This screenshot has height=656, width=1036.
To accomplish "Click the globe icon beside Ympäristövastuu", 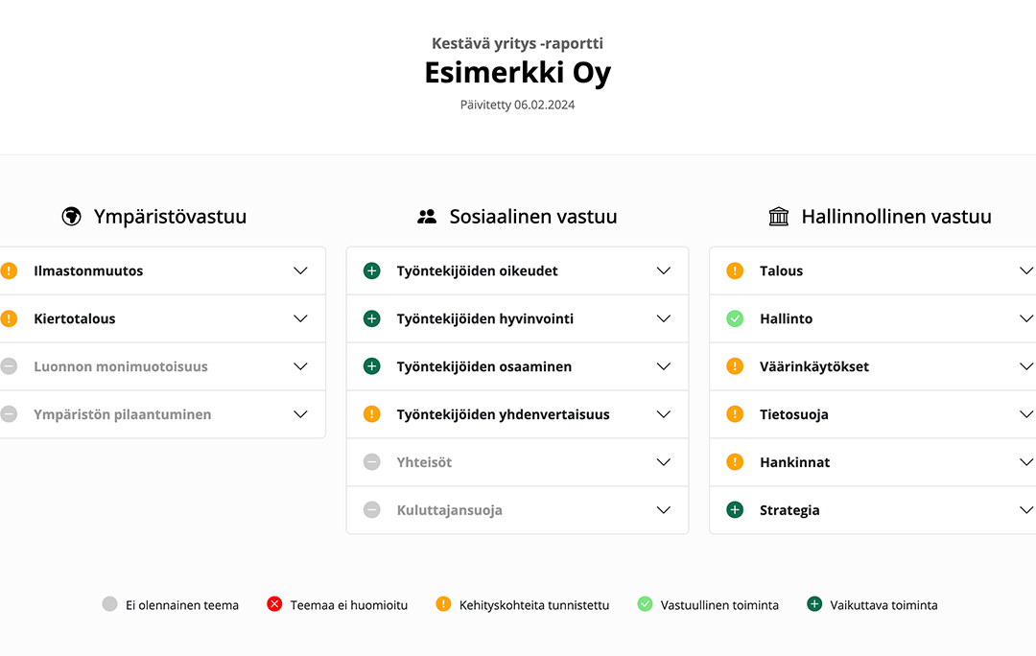I will (x=71, y=216).
